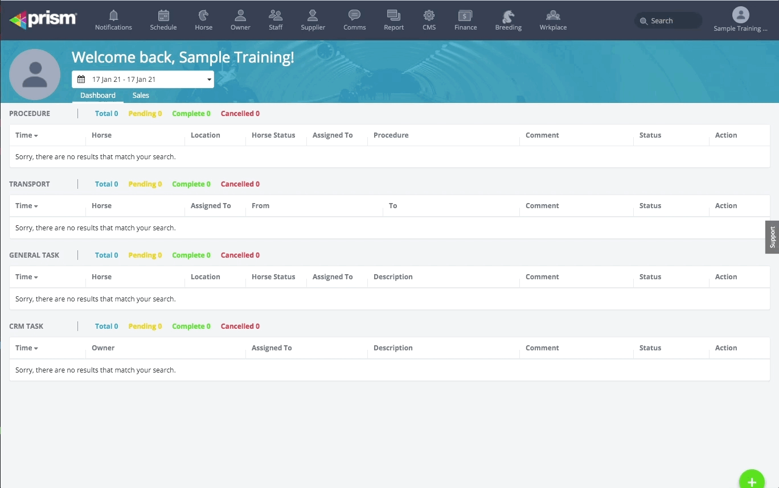Click the GENERAL TASK section title

pyautogui.click(x=34, y=255)
